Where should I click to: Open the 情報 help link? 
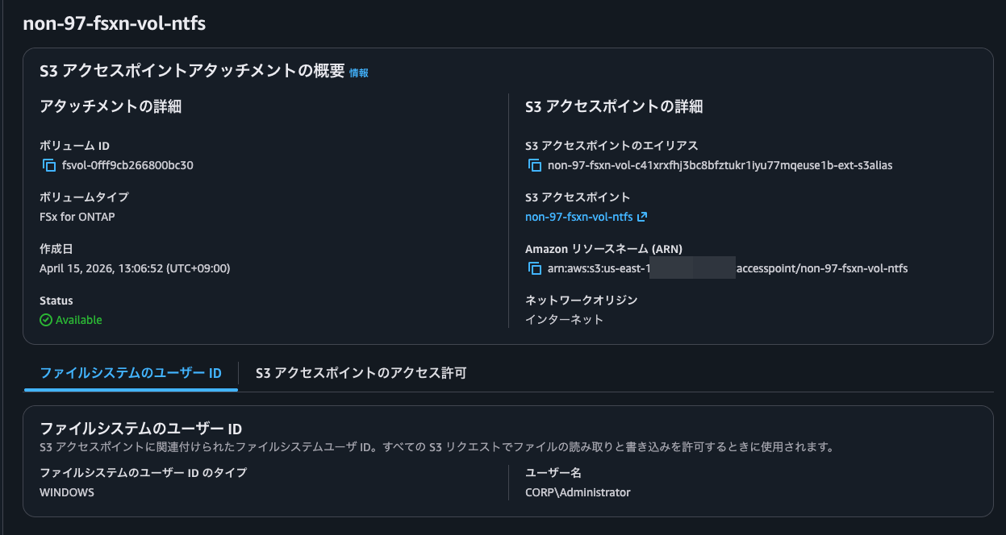[360, 72]
